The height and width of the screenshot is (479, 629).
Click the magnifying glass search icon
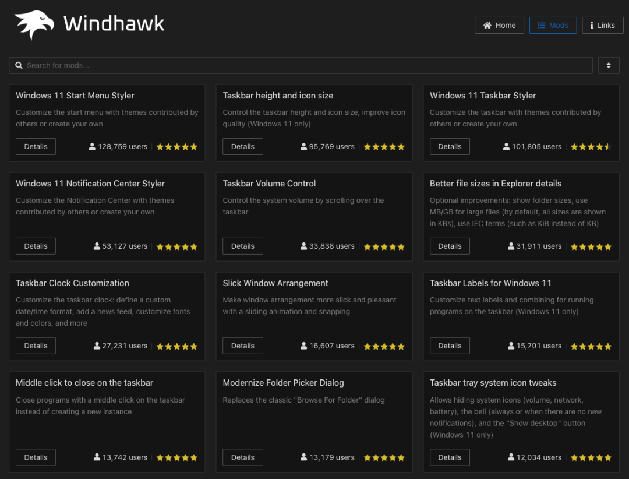tap(19, 65)
